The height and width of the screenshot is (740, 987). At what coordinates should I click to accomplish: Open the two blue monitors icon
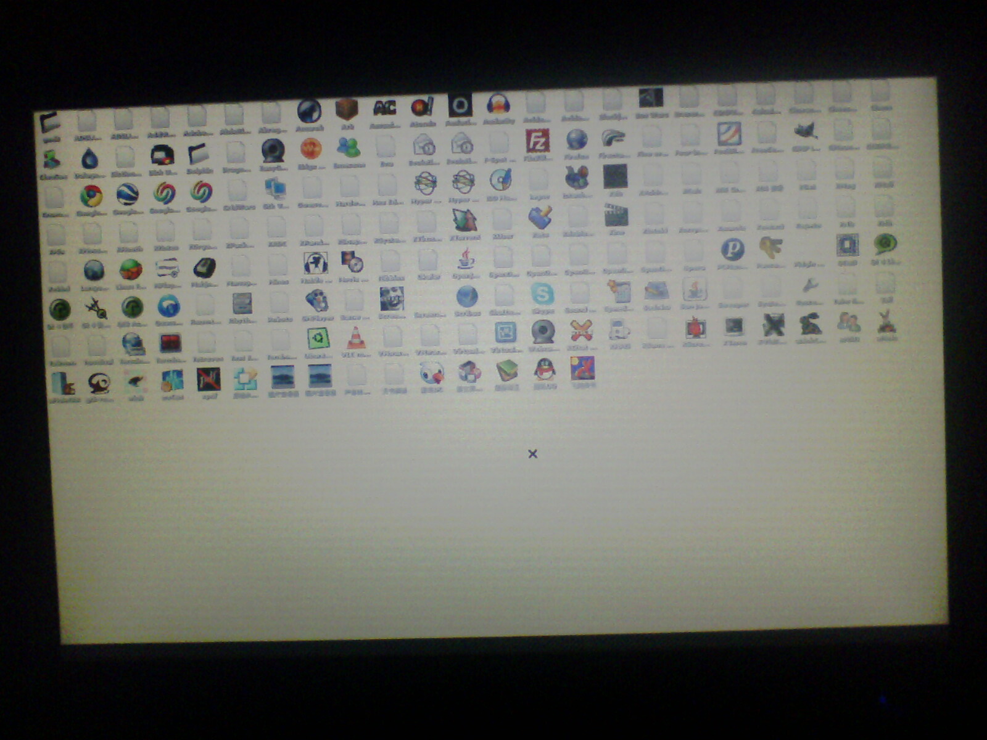pyautogui.click(x=275, y=189)
